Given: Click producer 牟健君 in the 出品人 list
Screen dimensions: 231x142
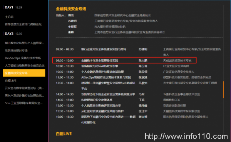Looking at the screenshot, I should (x=72, y=27).
